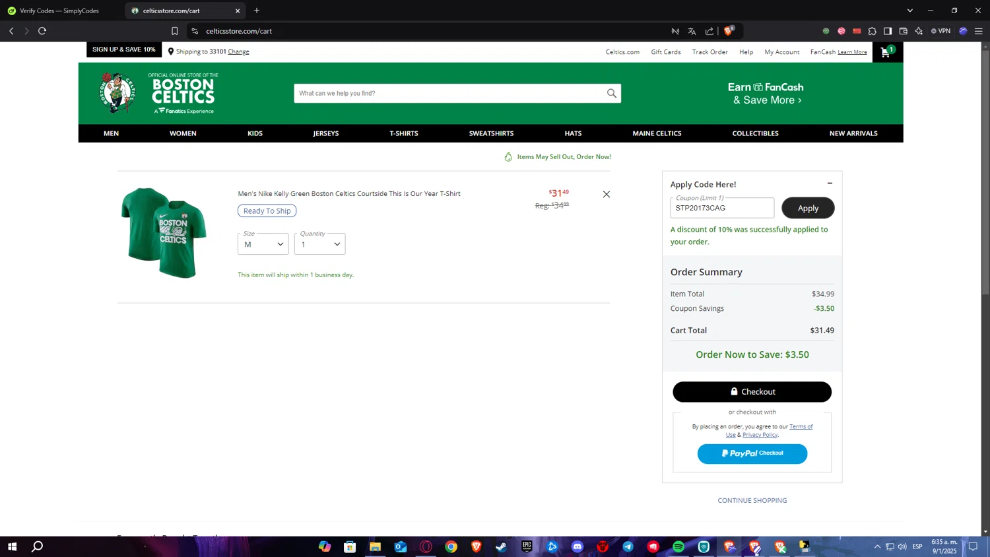Open the NEW ARRIVALS menu
The width and height of the screenshot is (990, 557).
tap(853, 133)
